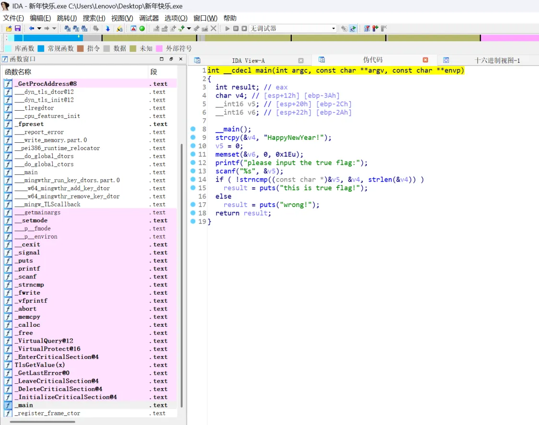Terminate the process with the stop icon
Screen dimensions: 539x425
244,29
